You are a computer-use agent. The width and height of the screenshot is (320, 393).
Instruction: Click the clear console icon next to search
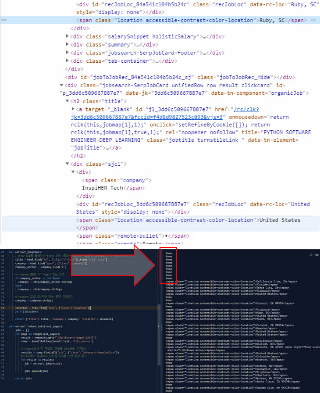click(317, 255)
